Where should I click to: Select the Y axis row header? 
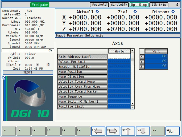coord(142,62)
